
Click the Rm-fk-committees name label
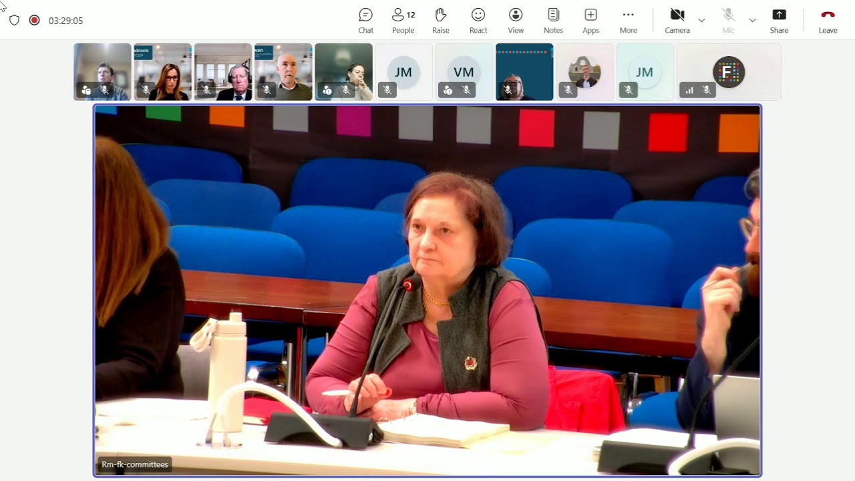tap(135, 464)
